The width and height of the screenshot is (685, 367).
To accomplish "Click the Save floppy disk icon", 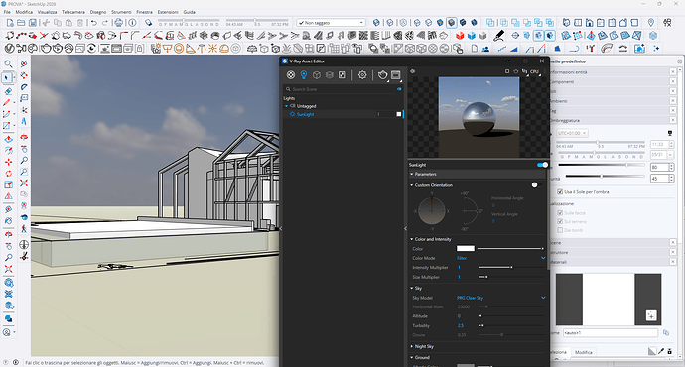I will coord(33,23).
